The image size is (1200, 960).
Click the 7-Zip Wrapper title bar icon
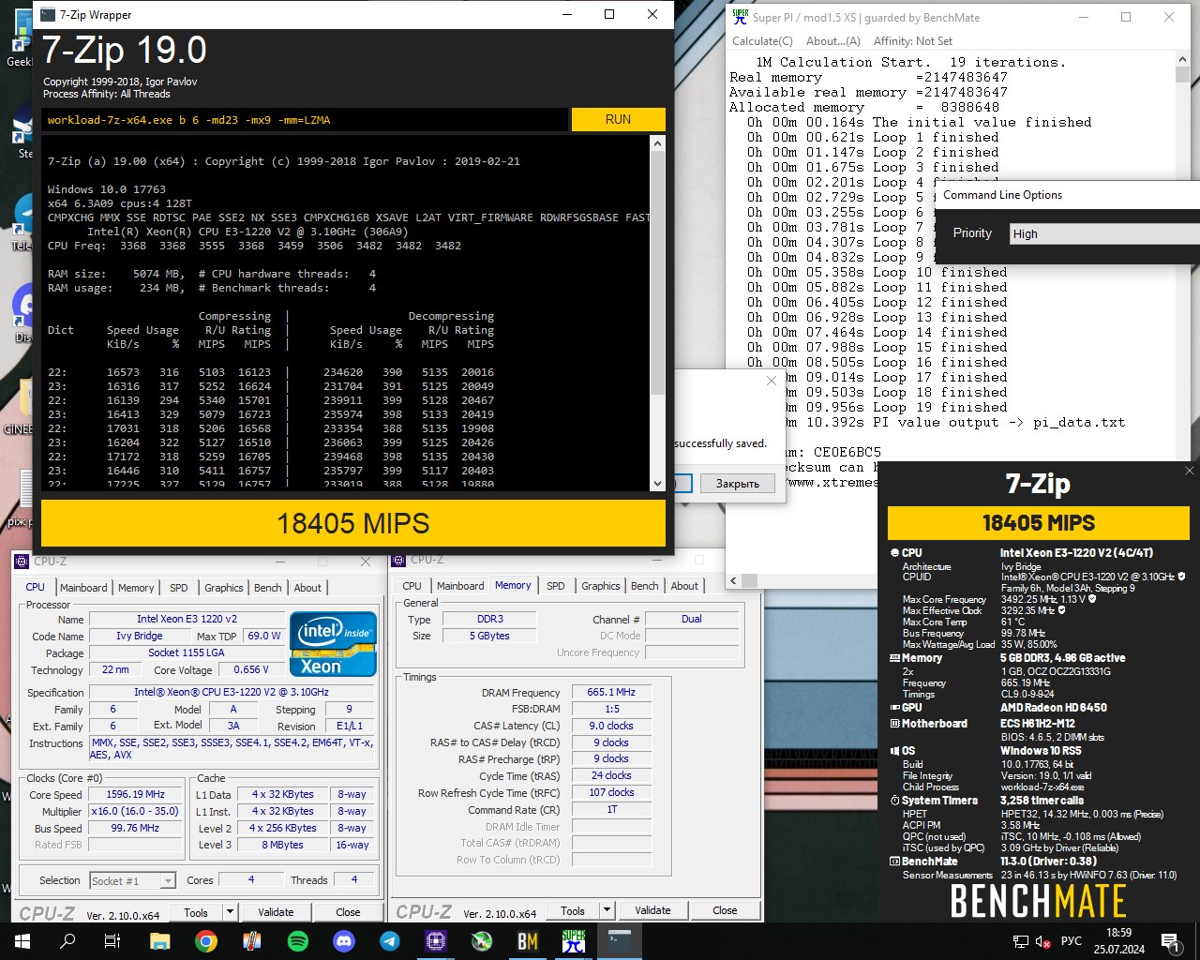point(48,15)
